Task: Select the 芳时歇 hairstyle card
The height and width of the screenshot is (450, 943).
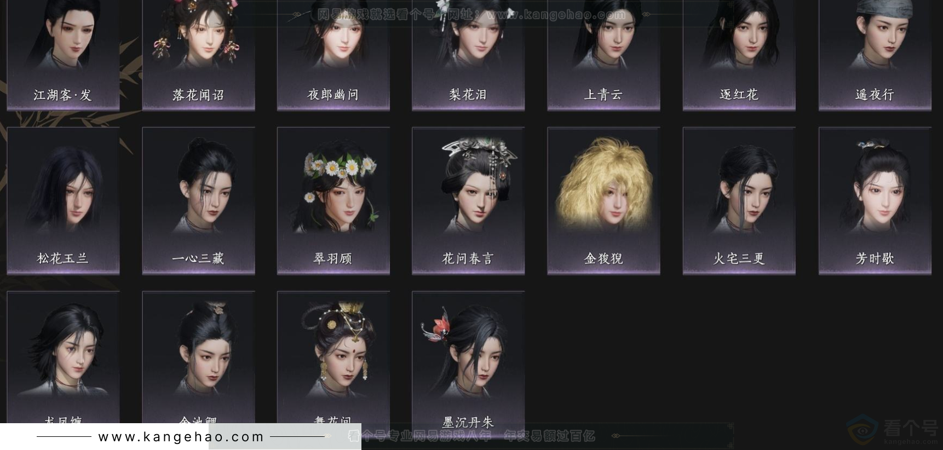Action: [x=875, y=201]
